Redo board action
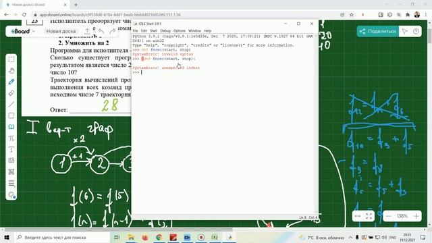The width and height of the screenshot is (432, 243). [113, 31]
